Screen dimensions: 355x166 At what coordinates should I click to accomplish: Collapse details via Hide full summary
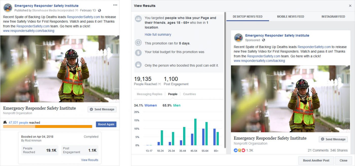click(x=158, y=34)
